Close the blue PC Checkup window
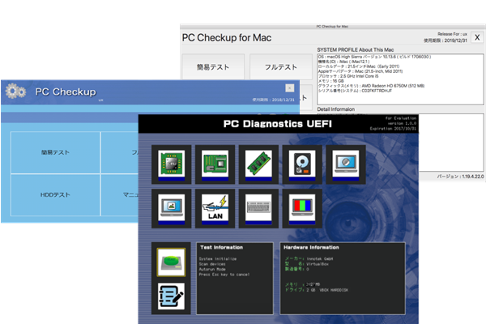Screen dimensions: 486x324 (290, 88)
